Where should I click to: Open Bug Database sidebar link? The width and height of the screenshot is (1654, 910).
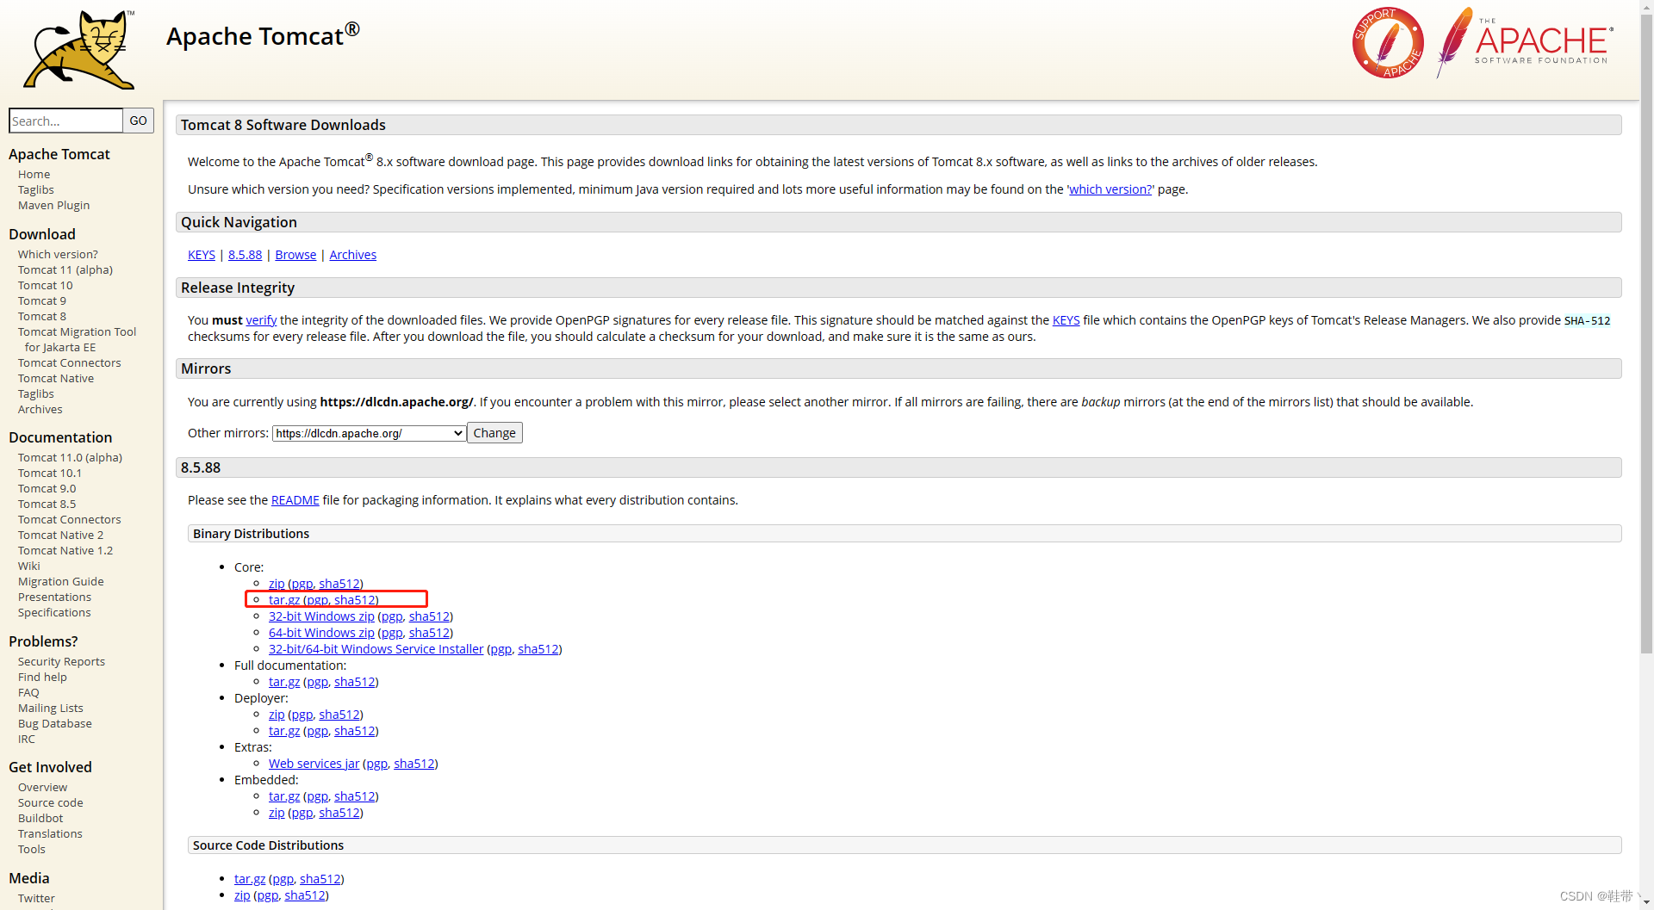(54, 723)
